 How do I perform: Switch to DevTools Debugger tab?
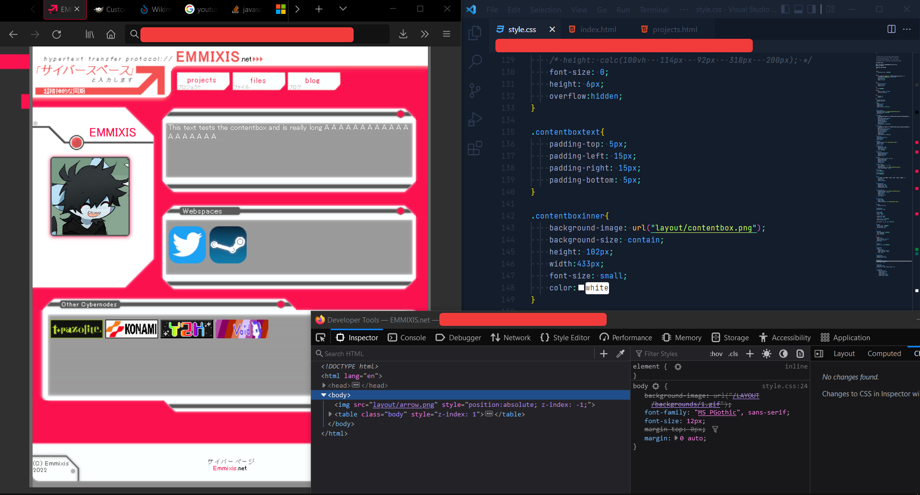point(458,338)
